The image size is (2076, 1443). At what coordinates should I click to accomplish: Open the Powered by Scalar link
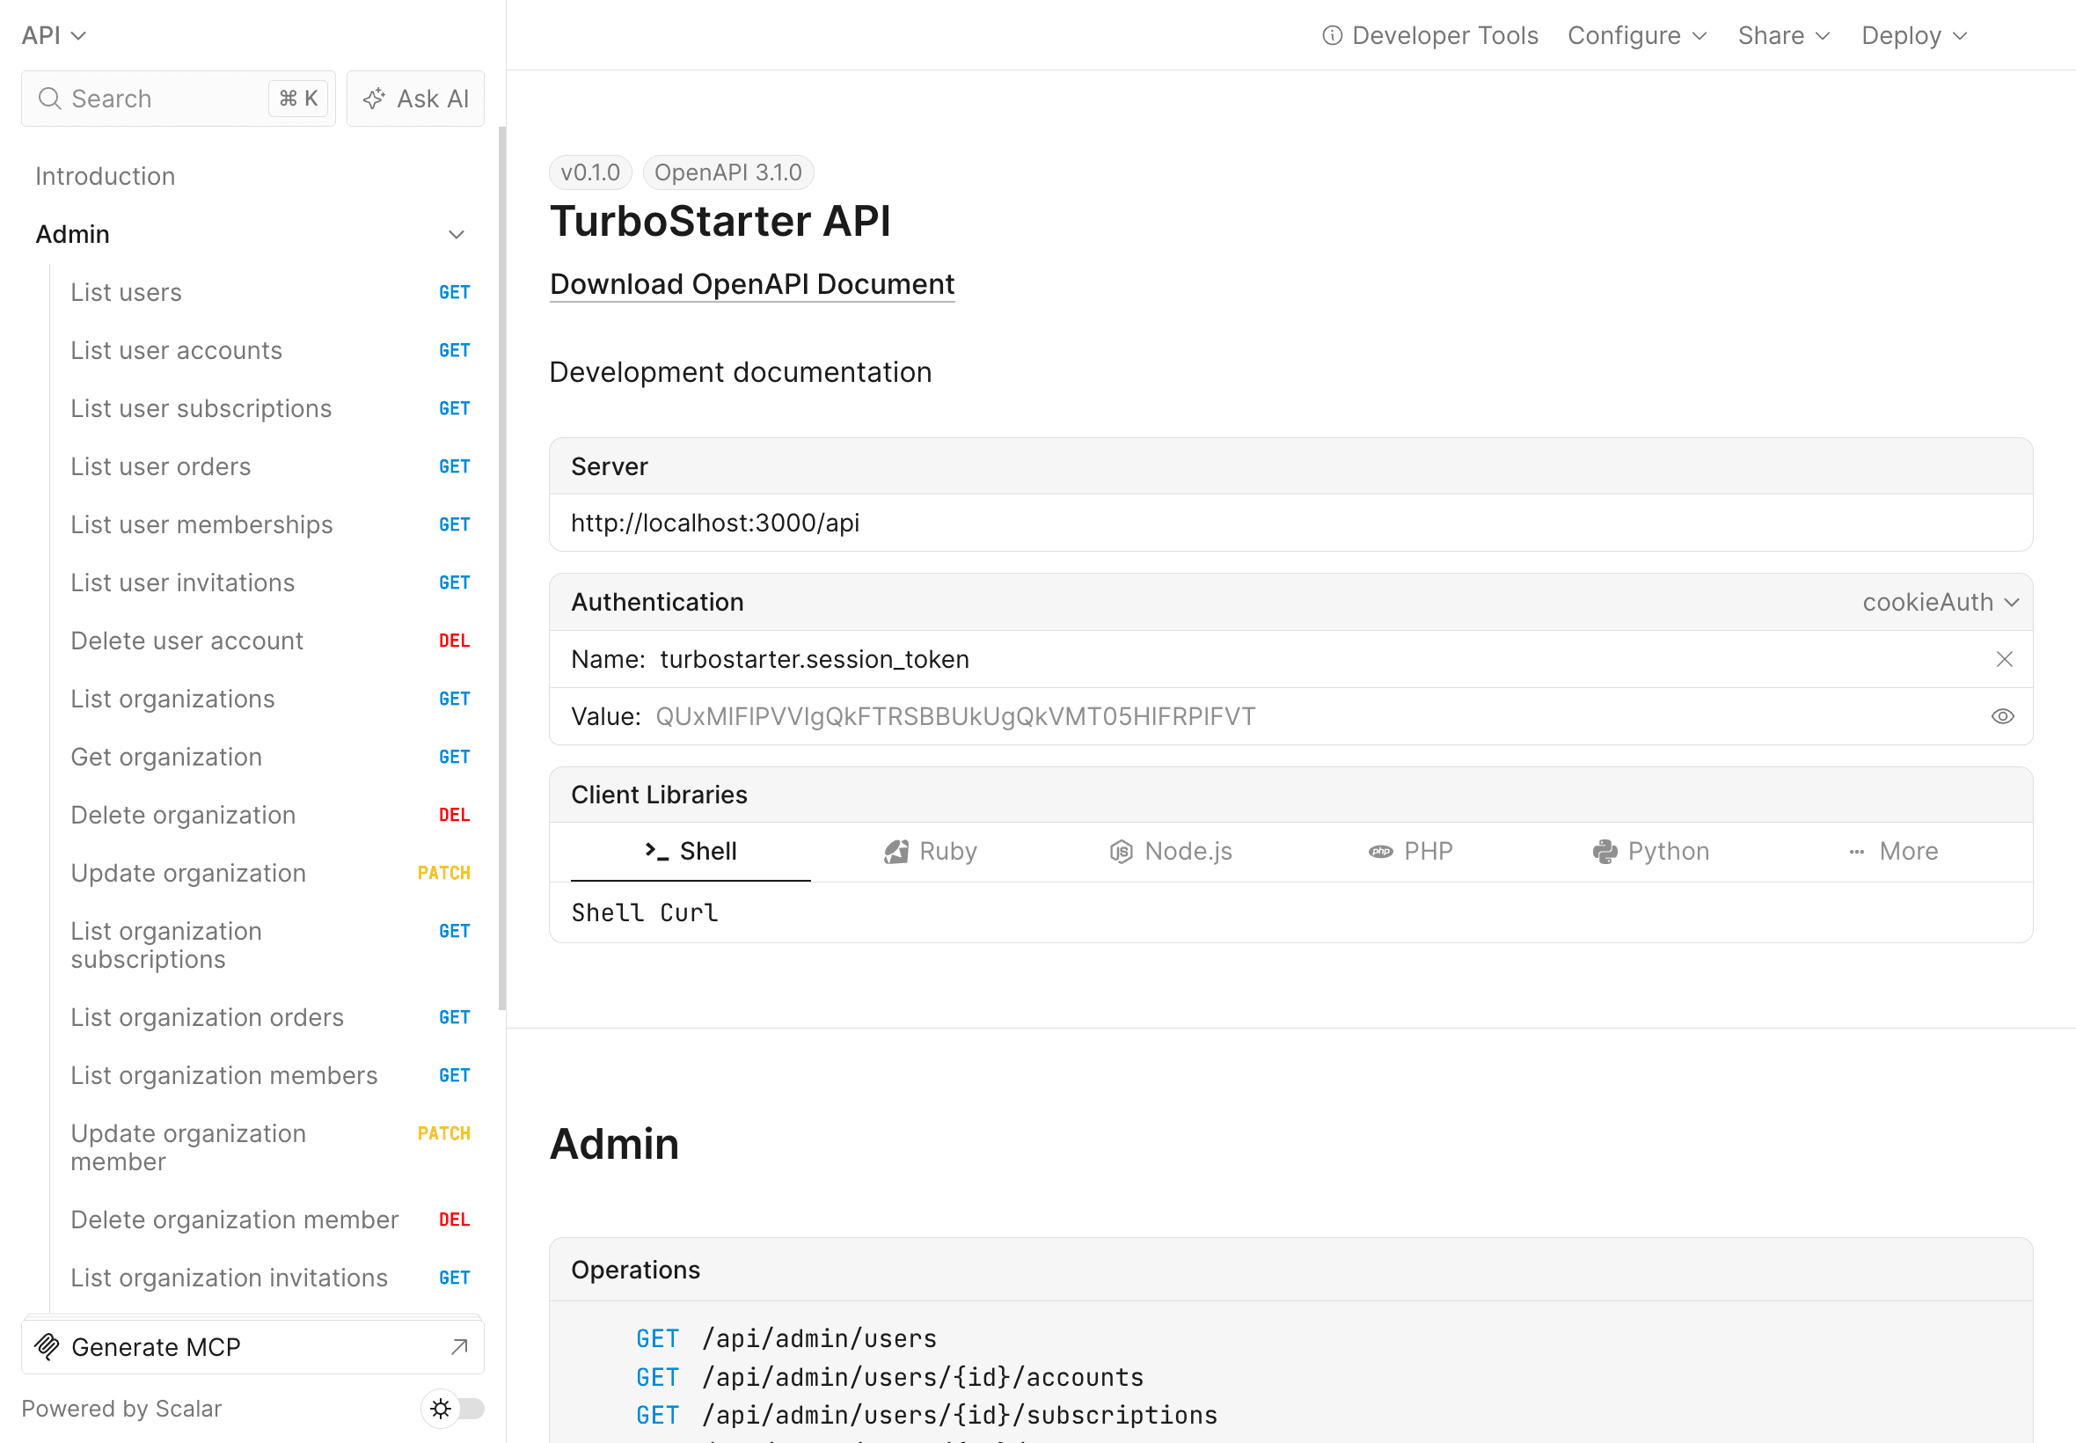(x=121, y=1409)
